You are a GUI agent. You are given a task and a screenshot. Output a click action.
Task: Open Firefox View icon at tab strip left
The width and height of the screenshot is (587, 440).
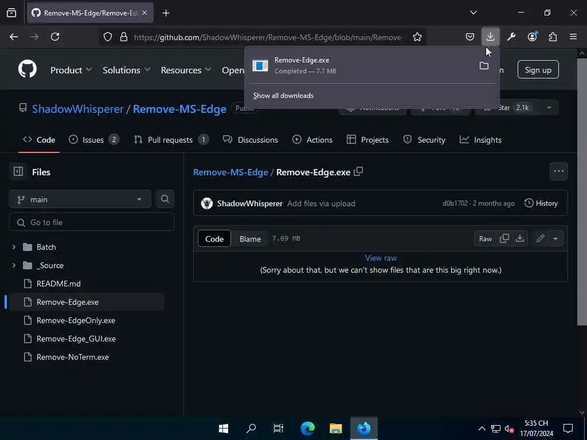click(x=11, y=13)
